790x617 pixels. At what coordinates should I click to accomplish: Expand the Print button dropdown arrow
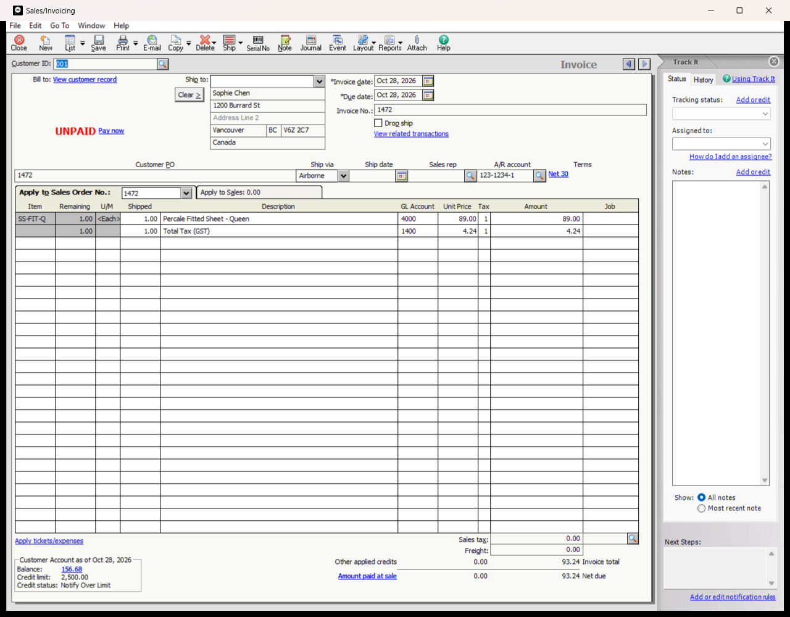click(136, 43)
